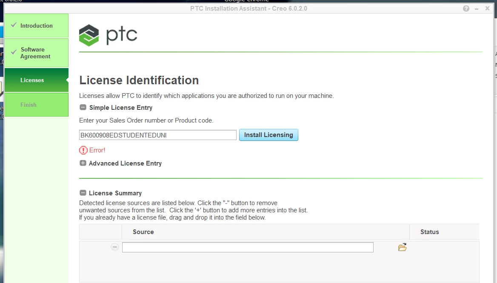Select the Licenses step
The height and width of the screenshot is (283, 497).
[x=37, y=80]
